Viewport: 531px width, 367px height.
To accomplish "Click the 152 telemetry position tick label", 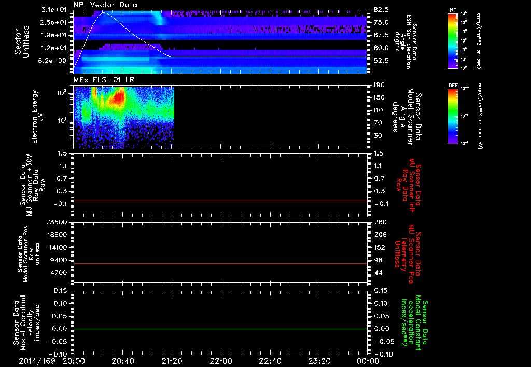I will (x=380, y=247).
